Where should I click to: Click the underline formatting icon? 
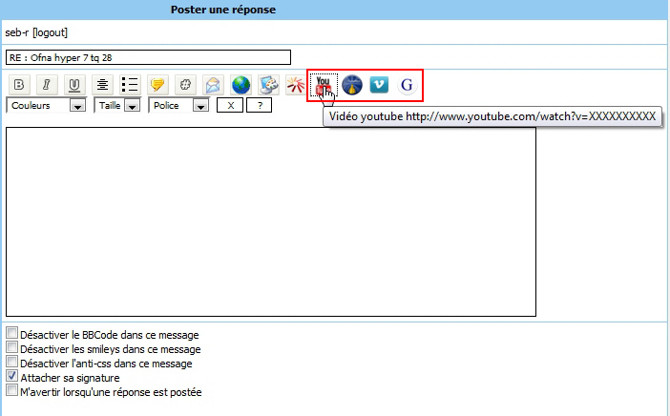(73, 85)
